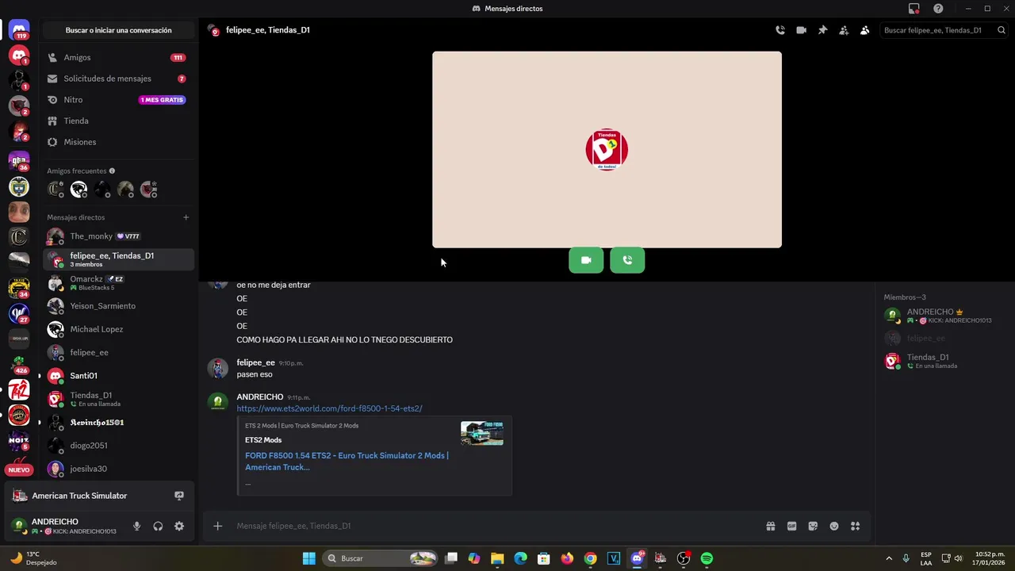Open the GTA server icon
Image resolution: width=1015 pixels, height=571 pixels.
pyautogui.click(x=19, y=161)
